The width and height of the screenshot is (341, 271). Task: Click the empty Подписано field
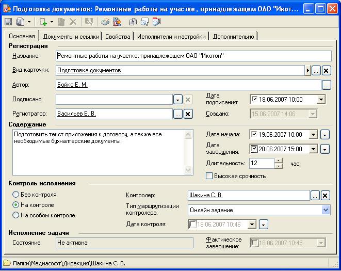[x=114, y=100]
